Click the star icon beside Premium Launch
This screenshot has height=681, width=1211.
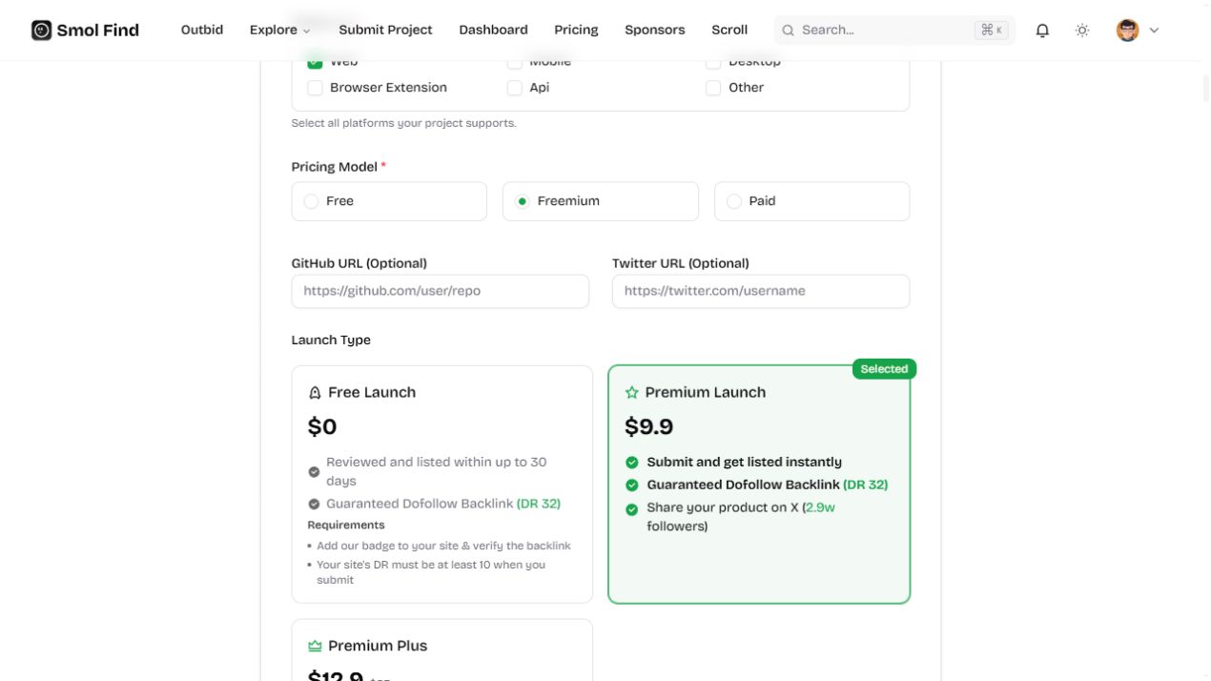point(631,393)
